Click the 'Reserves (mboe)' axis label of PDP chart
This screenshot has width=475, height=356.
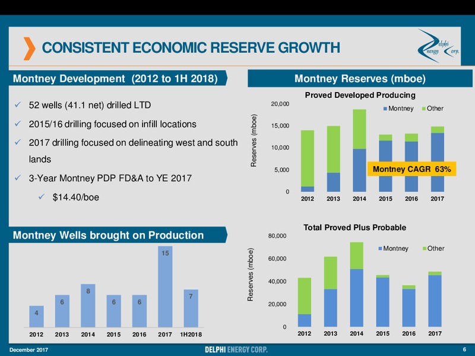(x=254, y=141)
